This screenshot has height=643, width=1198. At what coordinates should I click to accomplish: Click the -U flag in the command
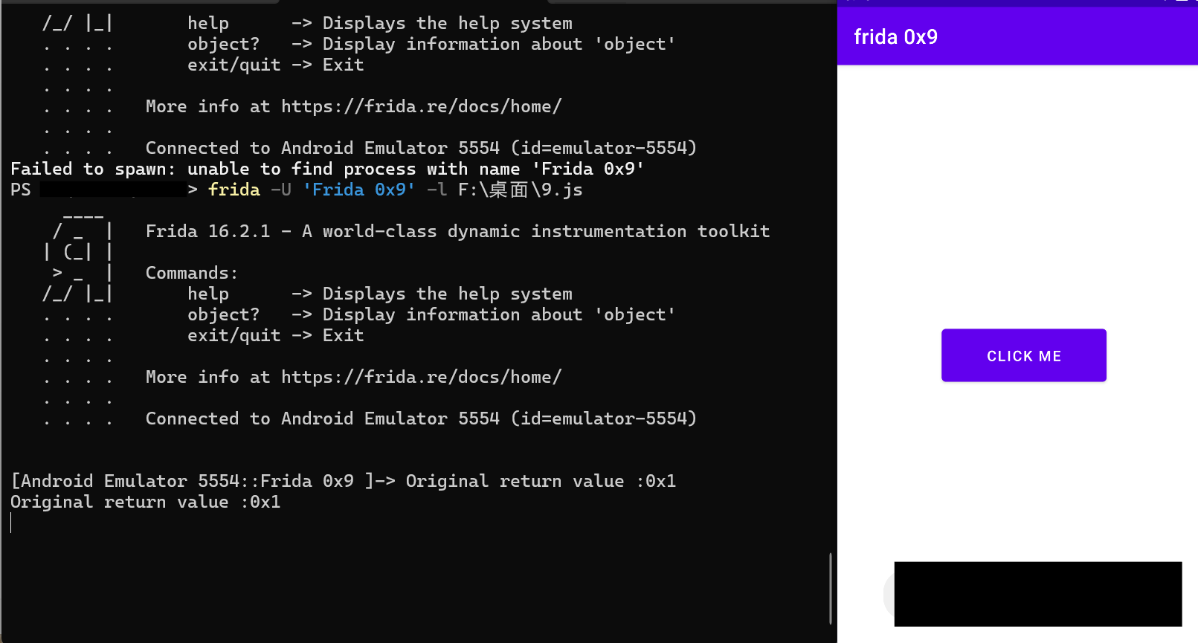(281, 190)
